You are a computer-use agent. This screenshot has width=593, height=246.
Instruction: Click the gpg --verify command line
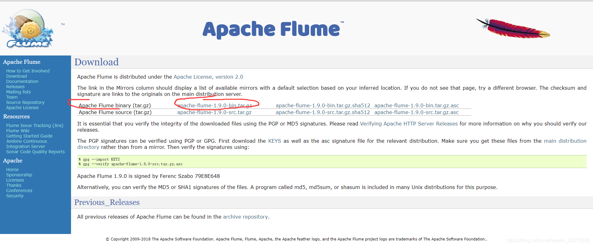[130, 164]
